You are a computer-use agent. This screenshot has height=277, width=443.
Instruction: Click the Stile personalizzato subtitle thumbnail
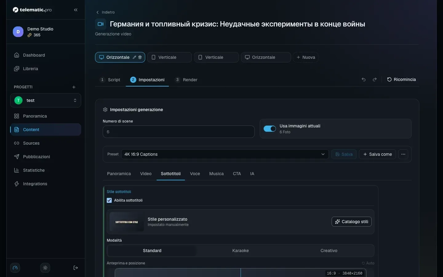pos(127,222)
